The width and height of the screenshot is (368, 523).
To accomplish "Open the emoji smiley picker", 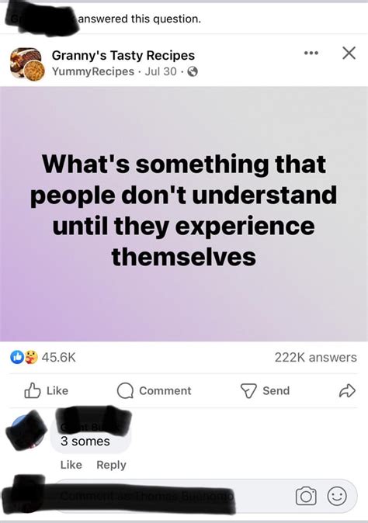I will pos(337,496).
